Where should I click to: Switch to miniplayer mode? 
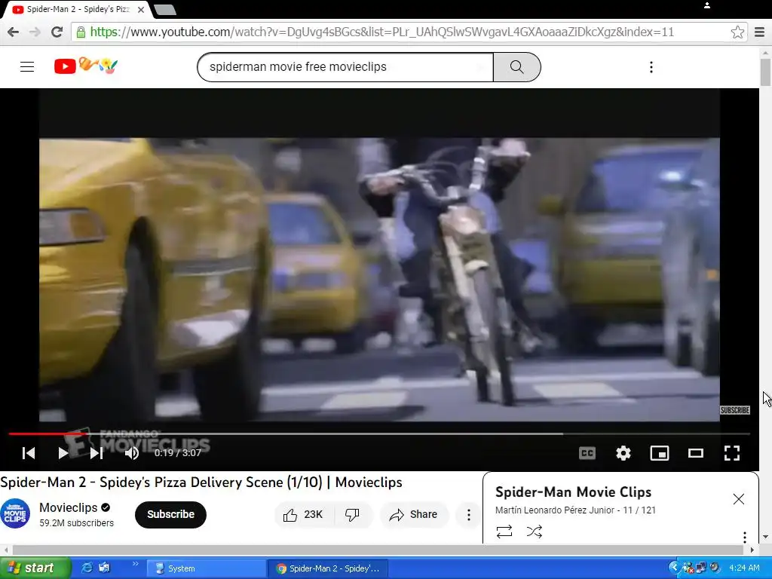click(659, 453)
